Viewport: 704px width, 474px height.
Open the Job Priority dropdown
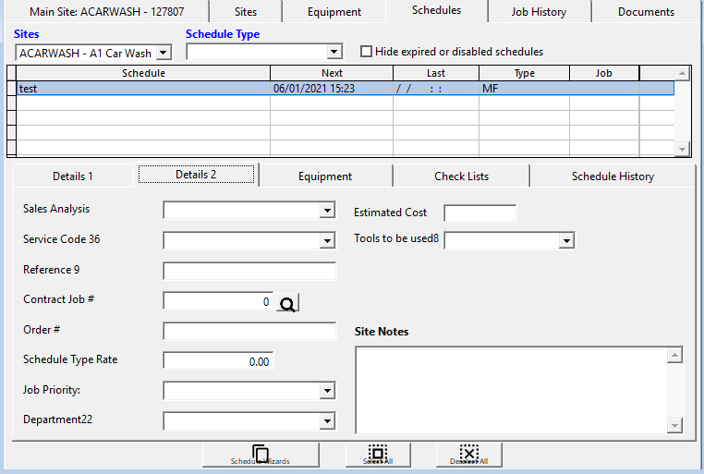click(x=327, y=391)
